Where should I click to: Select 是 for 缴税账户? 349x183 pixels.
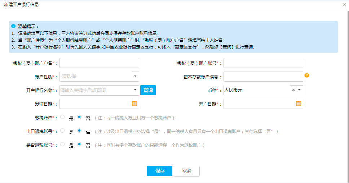click(x=62, y=117)
